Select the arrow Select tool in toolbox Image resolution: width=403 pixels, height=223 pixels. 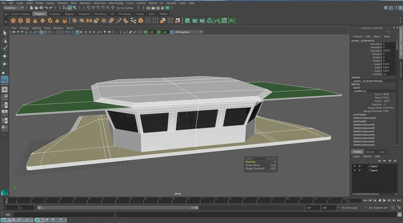[x=5, y=33]
